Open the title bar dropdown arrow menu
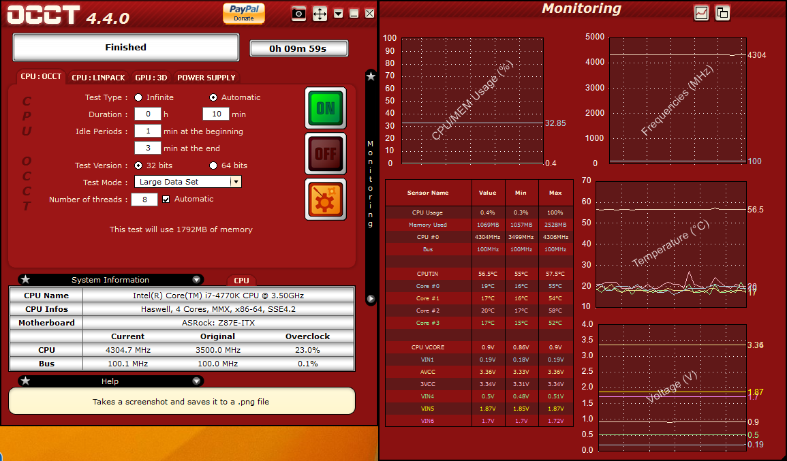 pos(338,14)
